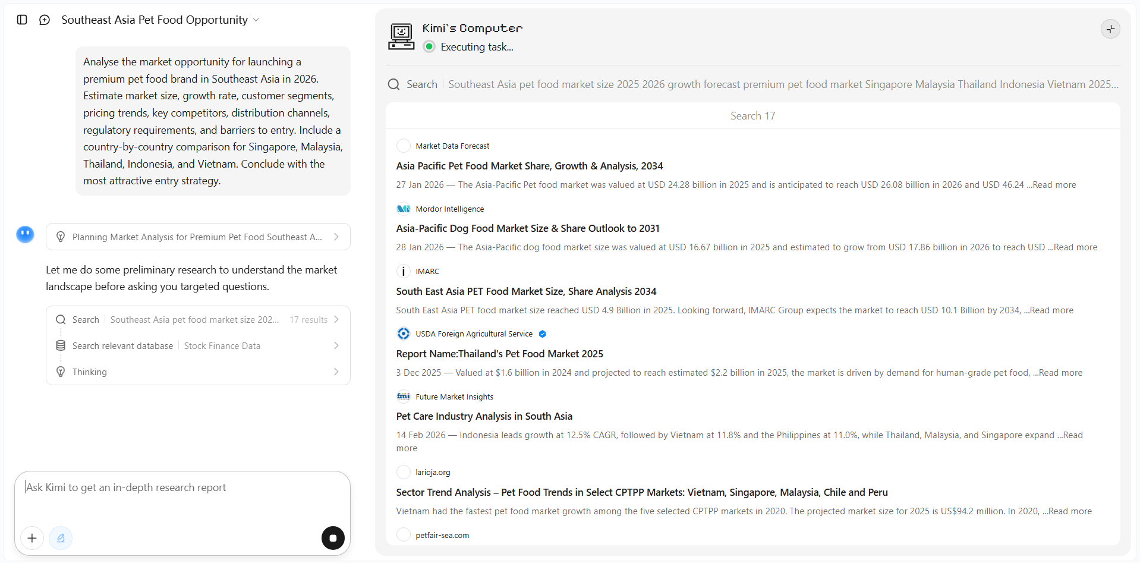
Task: Open the Search step with 17 results
Action: pos(198,319)
